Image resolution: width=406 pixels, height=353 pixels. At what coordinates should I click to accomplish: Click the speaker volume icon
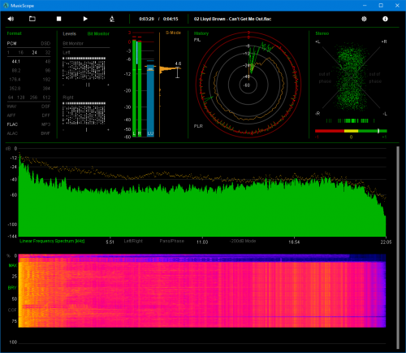tap(11, 19)
